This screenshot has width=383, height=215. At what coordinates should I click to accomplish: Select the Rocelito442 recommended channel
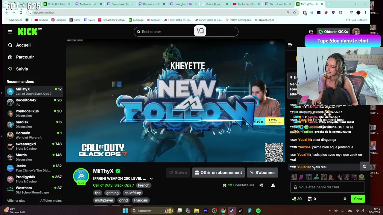pyautogui.click(x=34, y=102)
